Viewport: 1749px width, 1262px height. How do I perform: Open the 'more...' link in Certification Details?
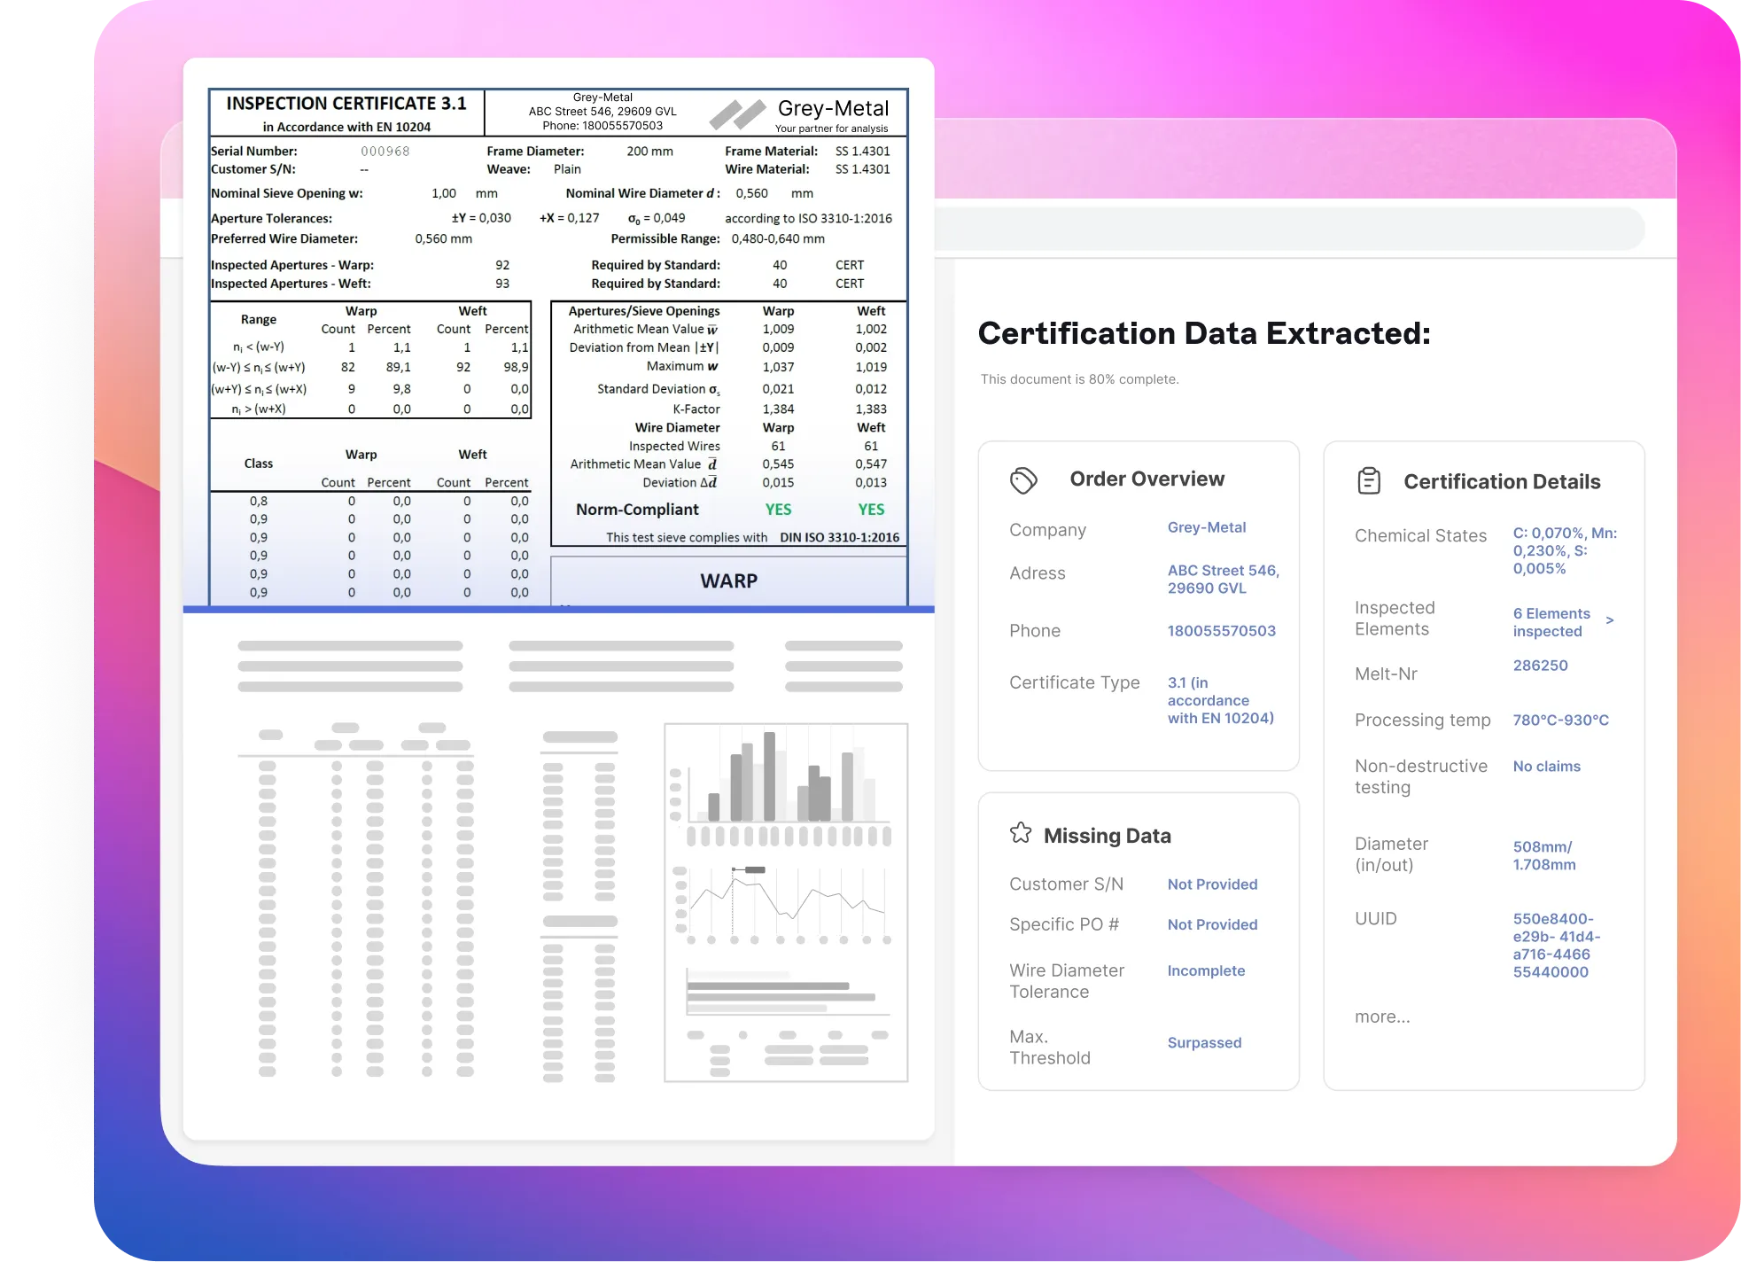tap(1382, 1017)
